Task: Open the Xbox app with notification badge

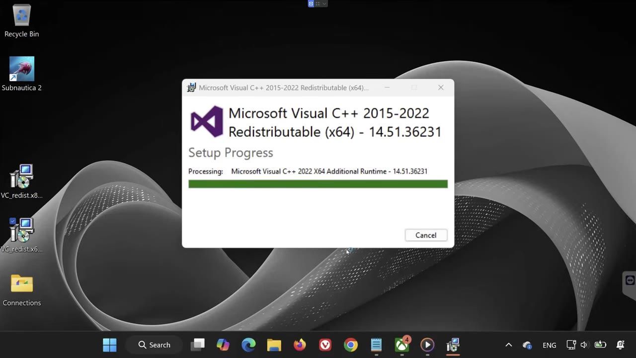Action: point(402,345)
